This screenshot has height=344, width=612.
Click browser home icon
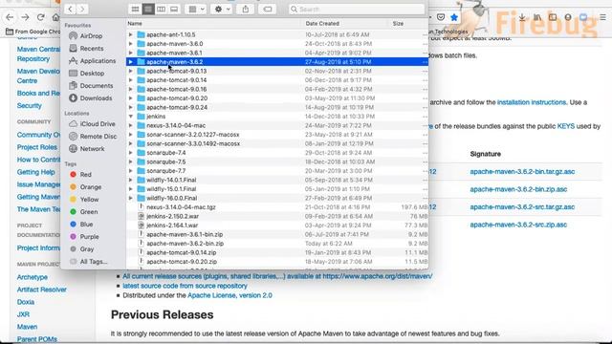coord(55,17)
